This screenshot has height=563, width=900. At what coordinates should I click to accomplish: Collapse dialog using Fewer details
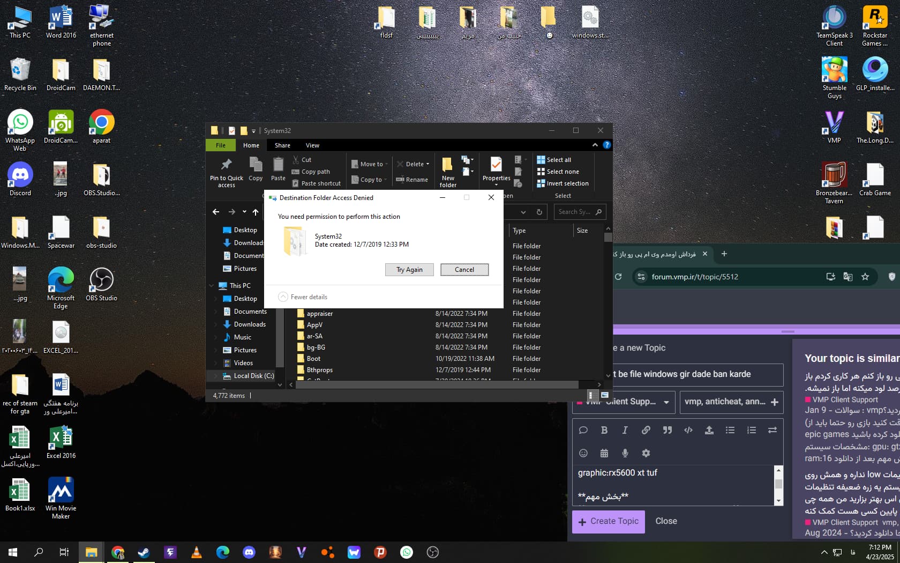point(303,297)
